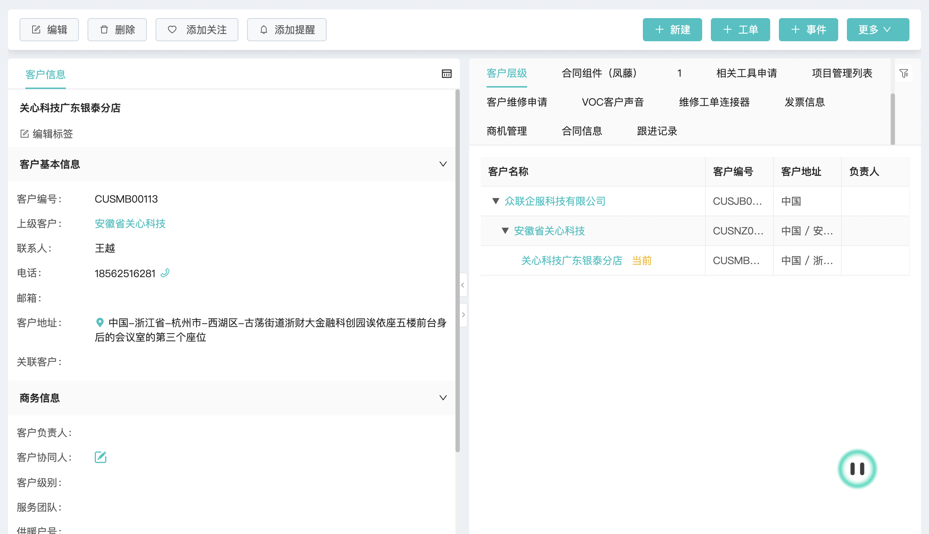Click the left panel vertical scrollbar

[457, 271]
